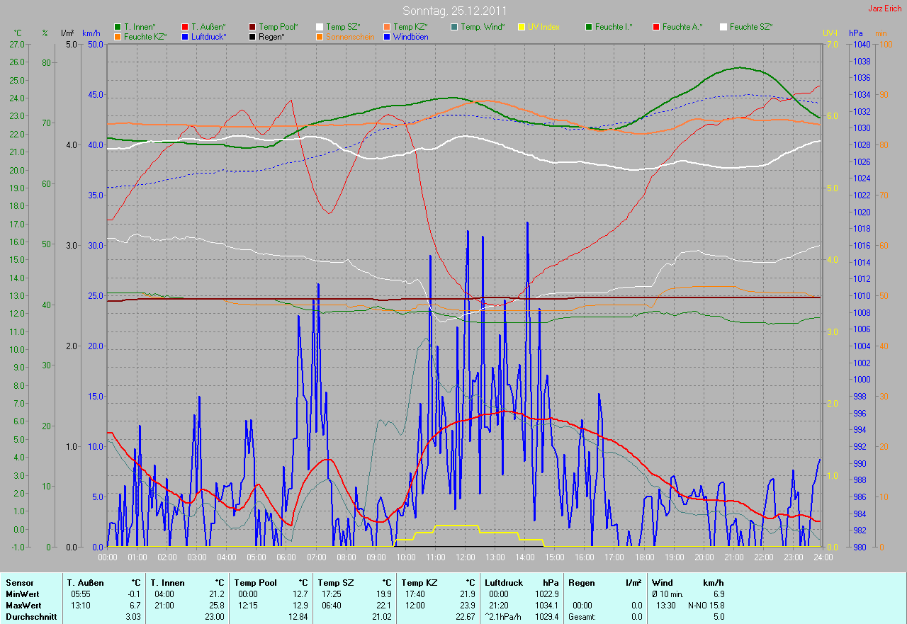Click the blue Luftdruck legend marker
The height and width of the screenshot is (624, 907).
[x=185, y=36]
